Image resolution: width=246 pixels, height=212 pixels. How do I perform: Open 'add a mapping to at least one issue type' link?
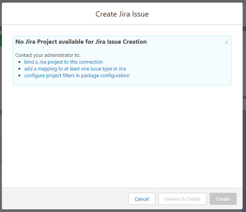tap(75, 69)
